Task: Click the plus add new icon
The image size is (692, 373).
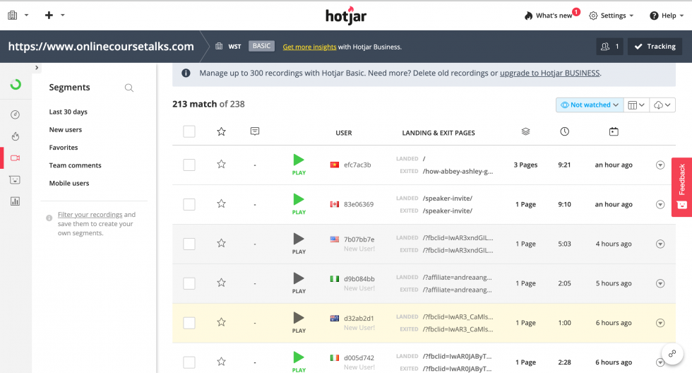Action: (x=49, y=15)
